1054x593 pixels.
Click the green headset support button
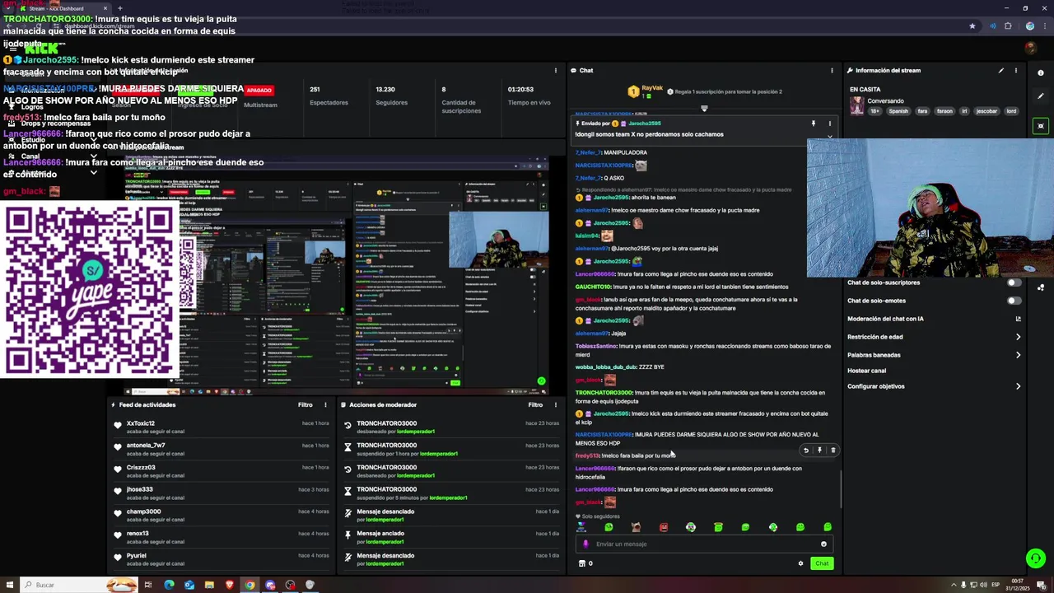(1036, 558)
